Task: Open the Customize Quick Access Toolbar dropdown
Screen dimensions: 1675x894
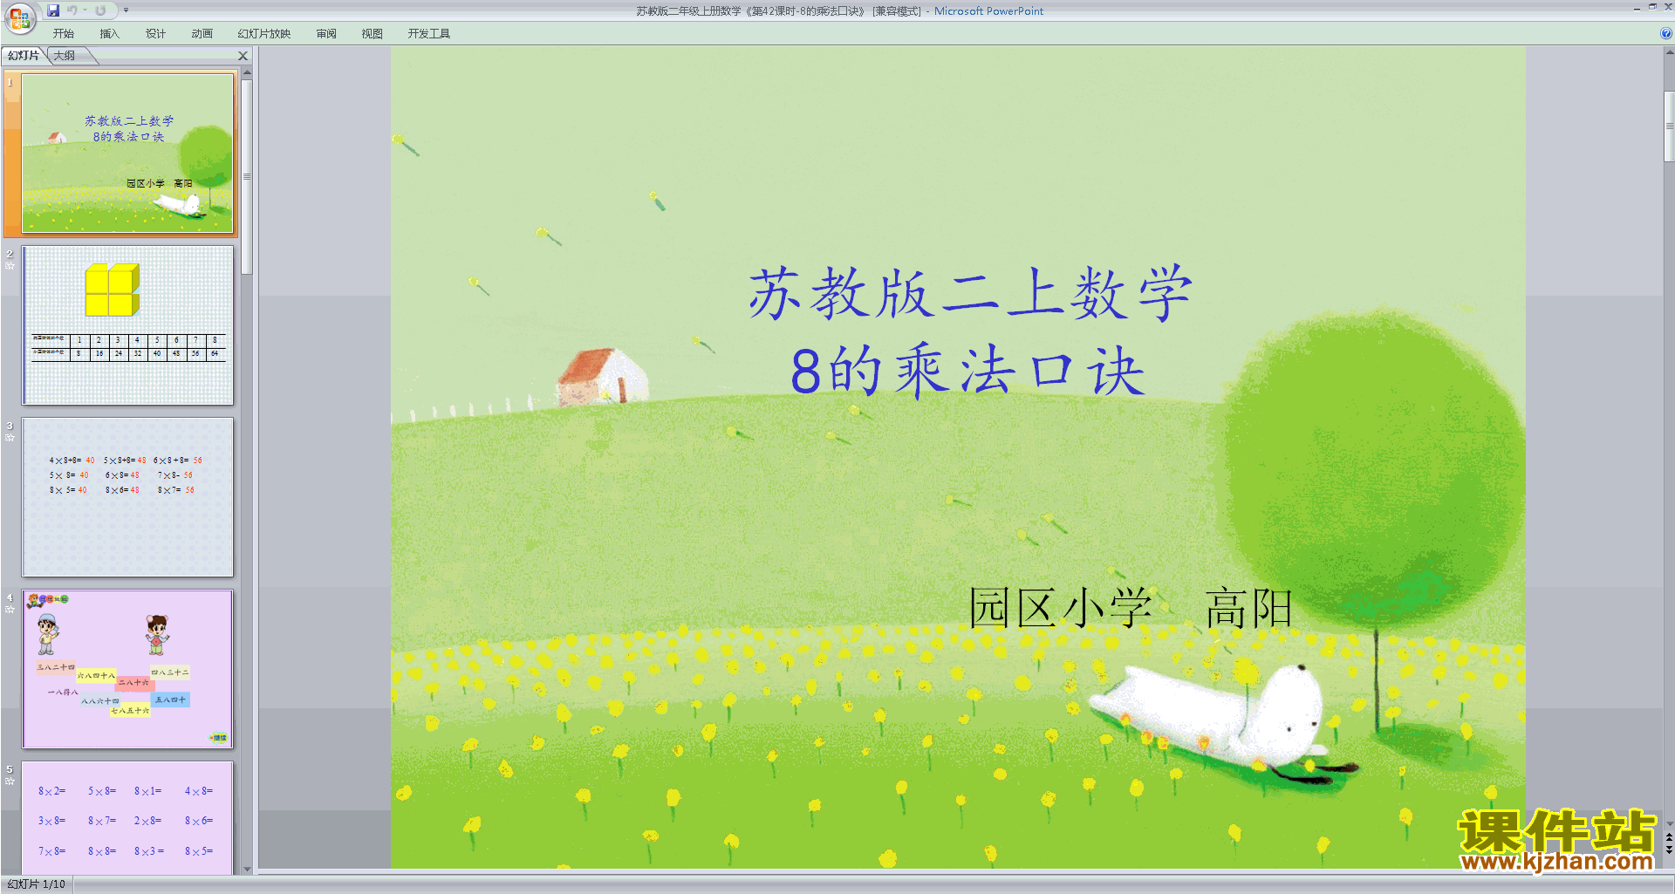Action: click(x=126, y=10)
